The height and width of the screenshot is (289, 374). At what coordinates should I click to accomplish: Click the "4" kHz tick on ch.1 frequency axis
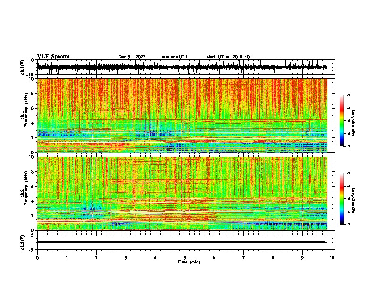(x=33, y=123)
